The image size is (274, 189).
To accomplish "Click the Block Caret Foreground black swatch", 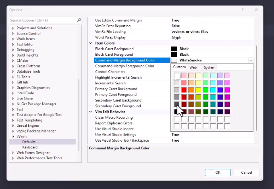I will tap(174, 55).
